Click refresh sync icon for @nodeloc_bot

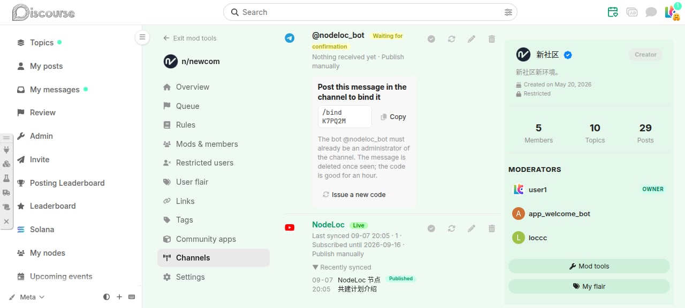coord(452,39)
